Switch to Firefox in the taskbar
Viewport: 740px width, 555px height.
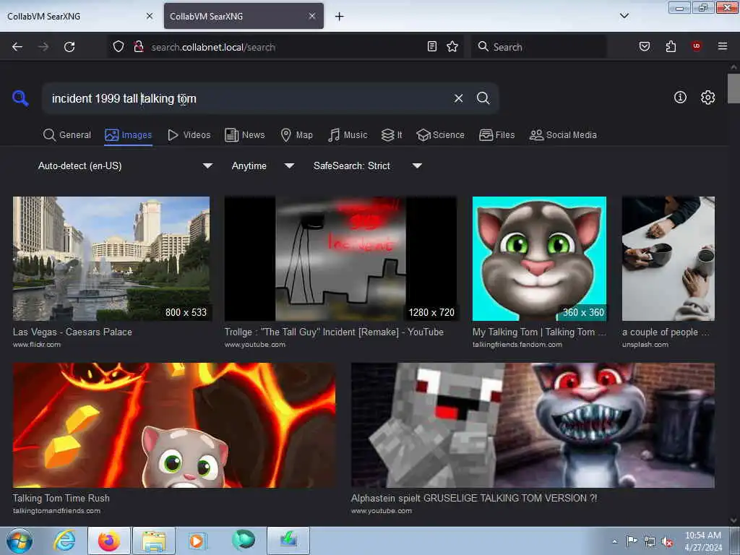point(109,541)
